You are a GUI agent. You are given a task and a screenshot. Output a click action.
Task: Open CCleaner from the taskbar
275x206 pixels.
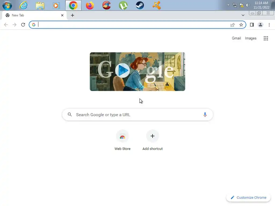click(106, 5)
